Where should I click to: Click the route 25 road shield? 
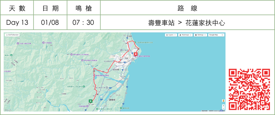tap(121, 58)
